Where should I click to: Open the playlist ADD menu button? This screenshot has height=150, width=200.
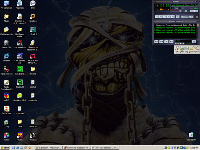coord(156,41)
